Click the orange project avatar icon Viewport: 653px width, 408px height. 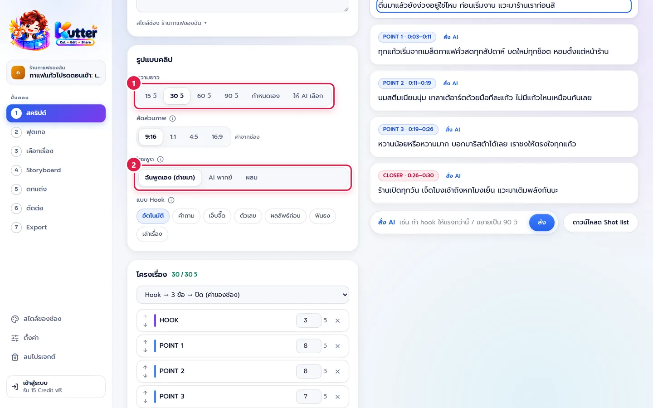click(18, 73)
